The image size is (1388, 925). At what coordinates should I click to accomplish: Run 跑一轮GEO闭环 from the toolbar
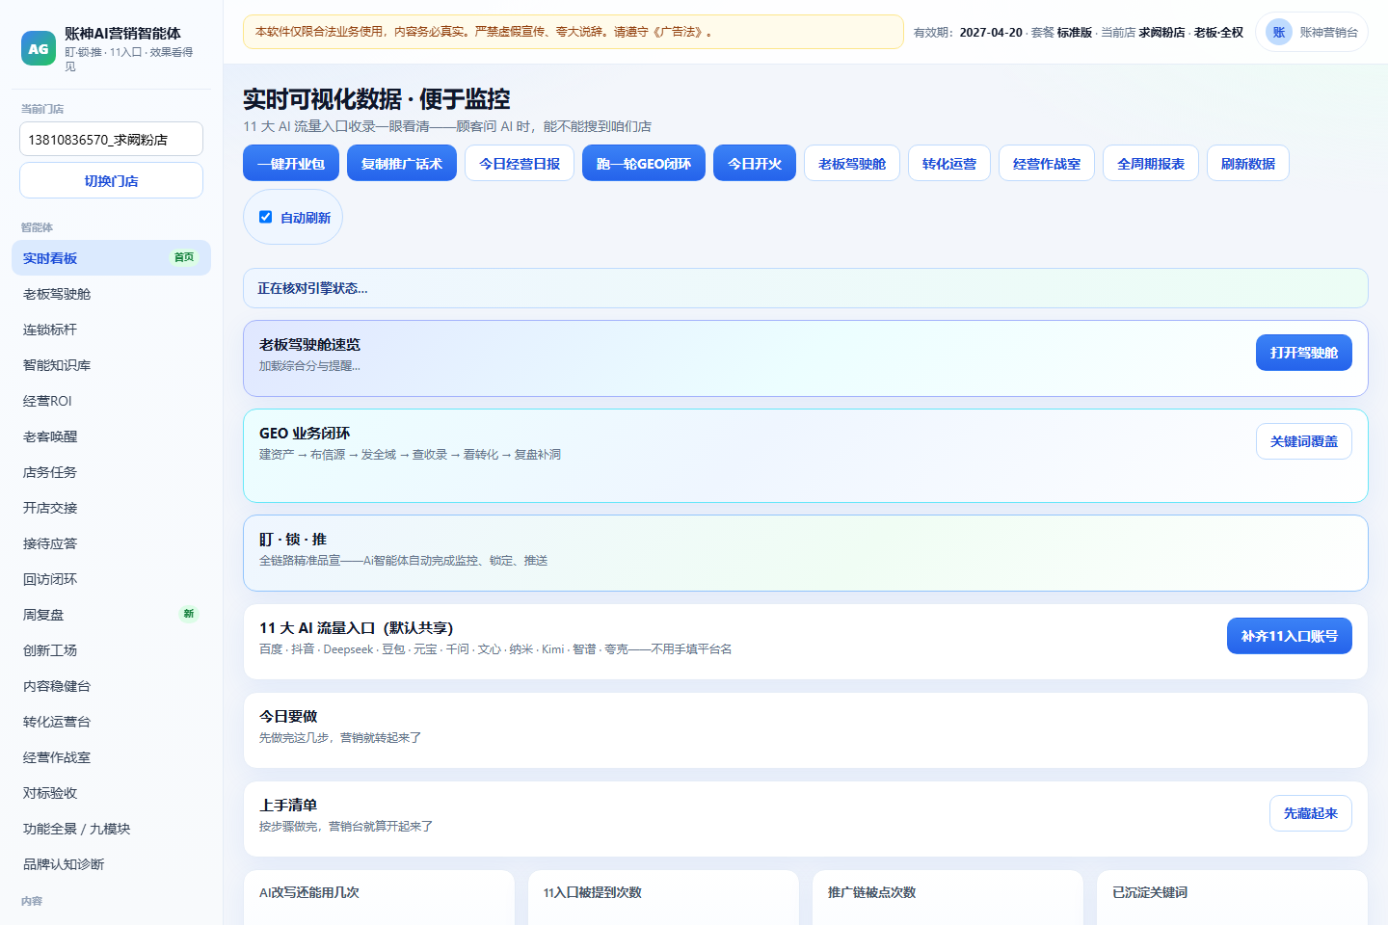pyautogui.click(x=644, y=163)
